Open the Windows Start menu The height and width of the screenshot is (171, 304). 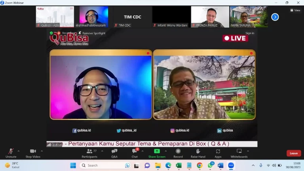pos(73,165)
